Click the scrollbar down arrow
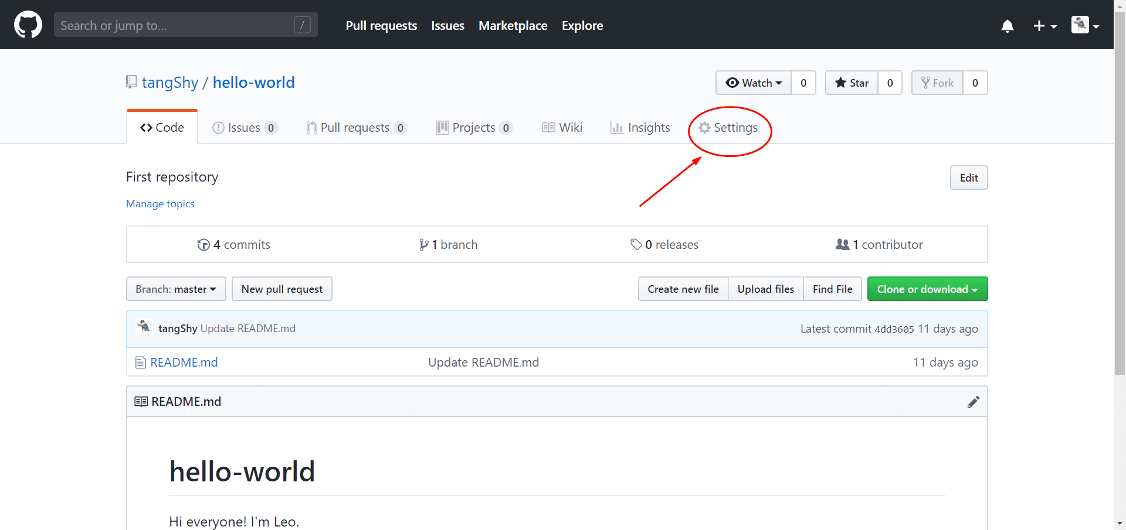The height and width of the screenshot is (530, 1126). 1120,524
